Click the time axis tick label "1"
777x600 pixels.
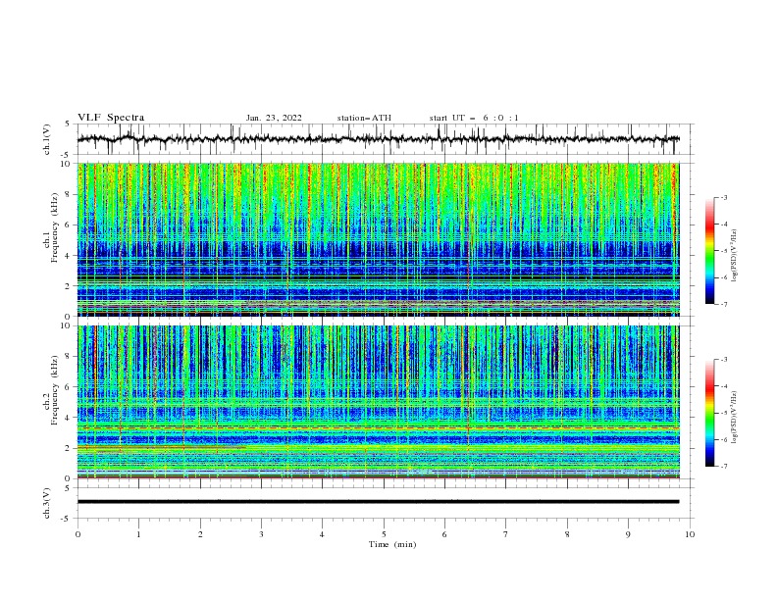pos(138,534)
